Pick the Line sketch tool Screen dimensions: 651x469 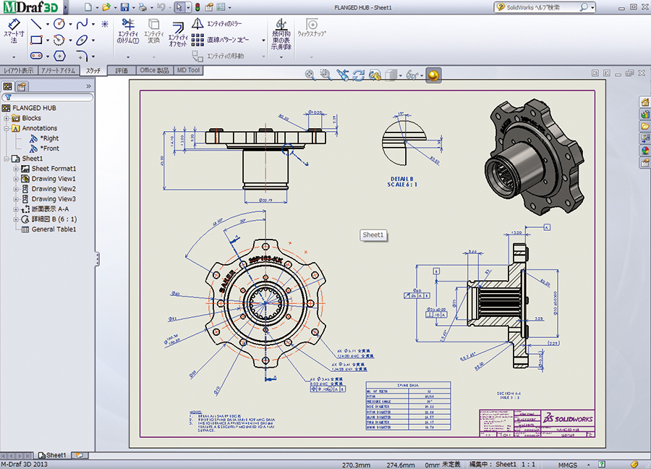point(37,24)
